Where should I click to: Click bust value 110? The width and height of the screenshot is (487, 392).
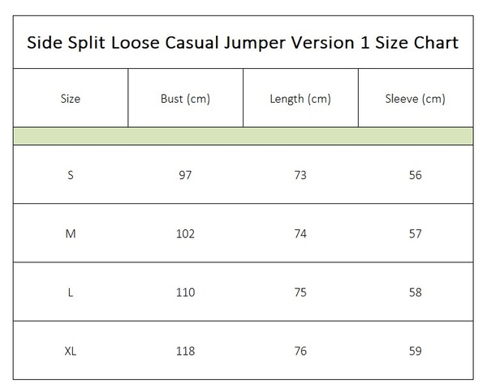click(x=185, y=292)
